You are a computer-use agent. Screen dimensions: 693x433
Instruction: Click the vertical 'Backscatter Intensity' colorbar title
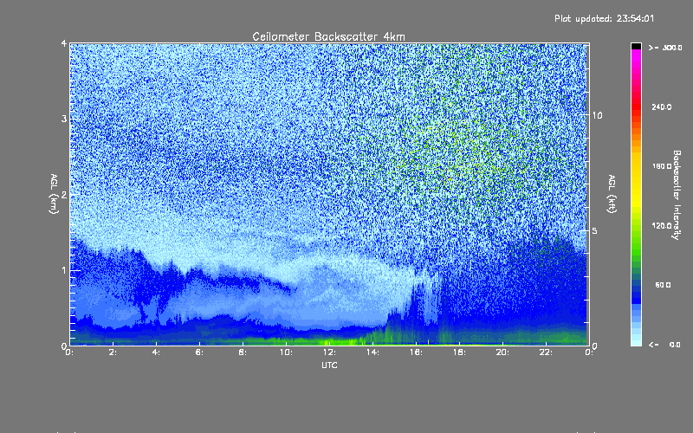[677, 195]
